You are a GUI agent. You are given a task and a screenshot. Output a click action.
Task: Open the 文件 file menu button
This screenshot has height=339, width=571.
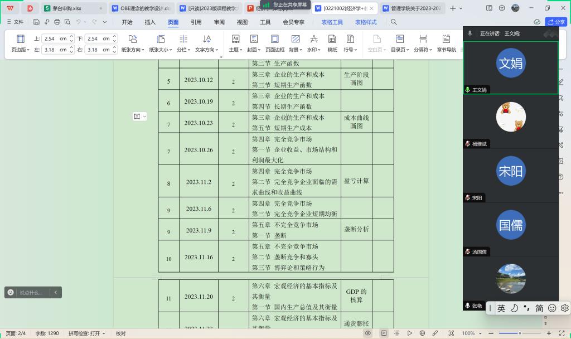pyautogui.click(x=15, y=22)
